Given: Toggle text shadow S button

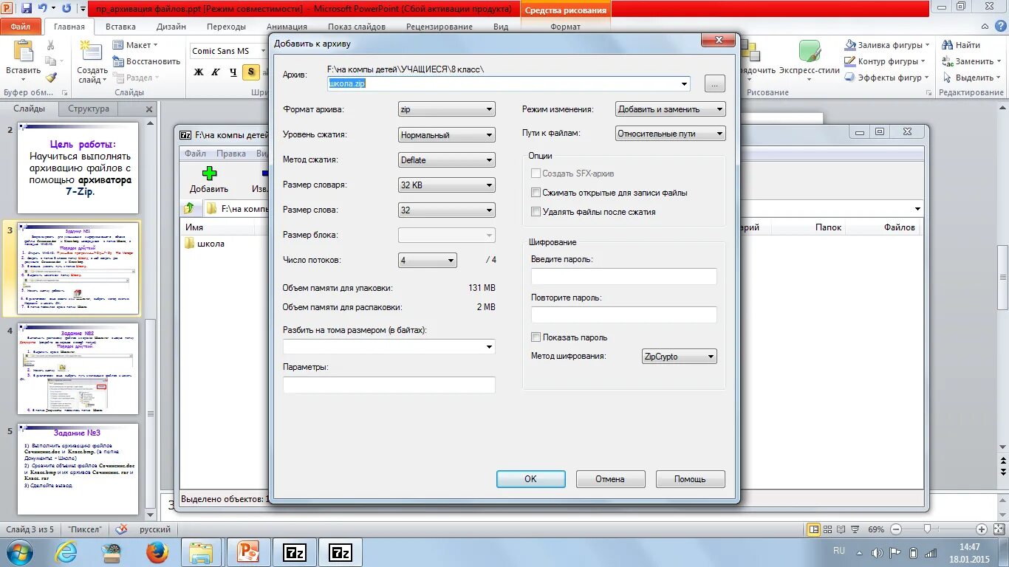Looking at the screenshot, I should point(251,72).
